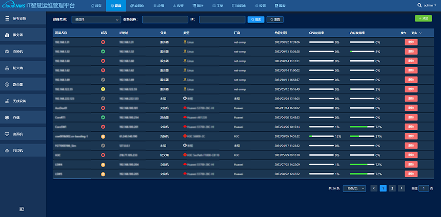Click the red status icon in the H3C row
This screenshot has height=217, width=441.
[x=103, y=155]
